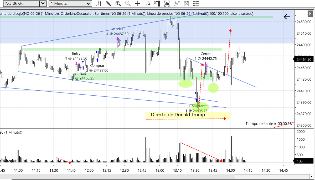Click the 12:30 time axis label
Viewport: 315px width, 180px height.
(124, 170)
